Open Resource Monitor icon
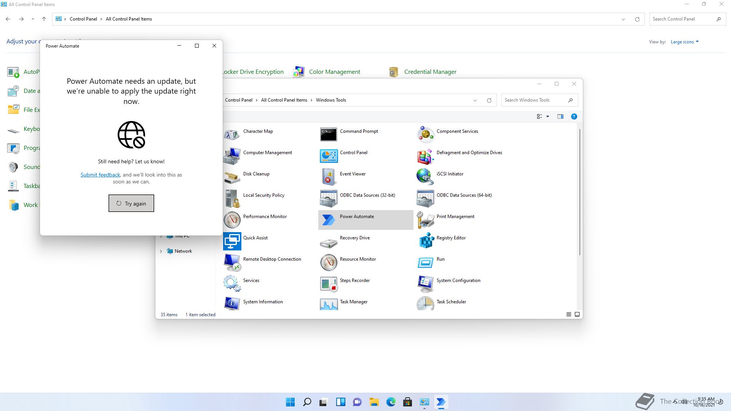Screen dimensions: 731x411 (328, 262)
